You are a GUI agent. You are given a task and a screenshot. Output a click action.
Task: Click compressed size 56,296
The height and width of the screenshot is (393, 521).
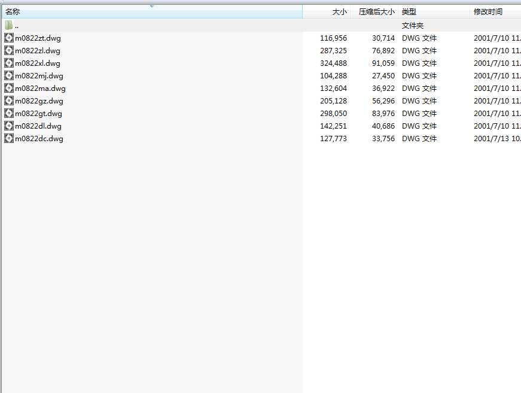383,101
